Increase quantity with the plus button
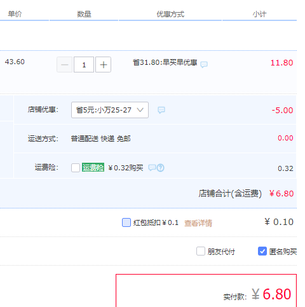Screen dimensions: 305x307 point(103,65)
